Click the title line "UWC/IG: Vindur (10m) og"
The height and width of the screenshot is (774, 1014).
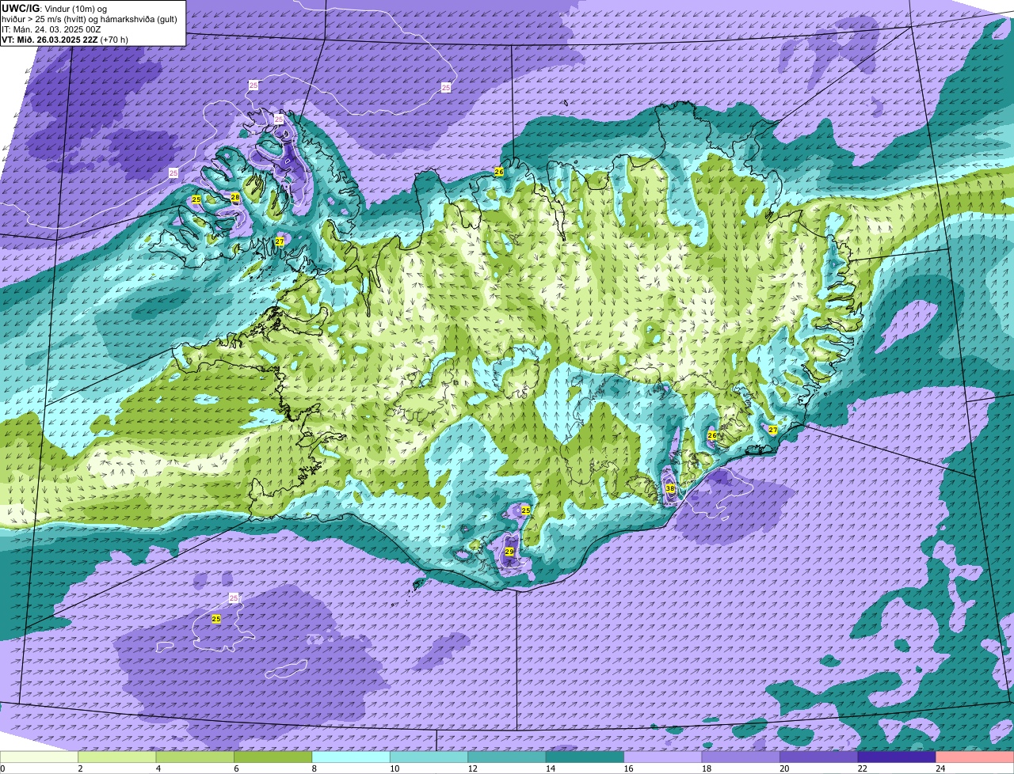55,8
